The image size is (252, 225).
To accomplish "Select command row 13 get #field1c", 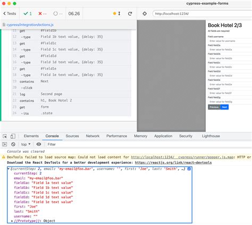I will click(71, 43).
